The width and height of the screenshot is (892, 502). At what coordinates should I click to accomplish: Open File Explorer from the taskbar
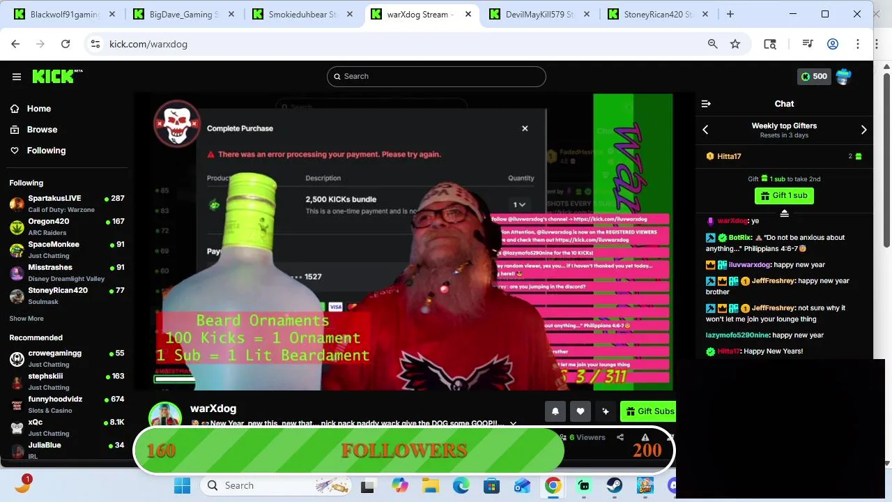tap(430, 486)
